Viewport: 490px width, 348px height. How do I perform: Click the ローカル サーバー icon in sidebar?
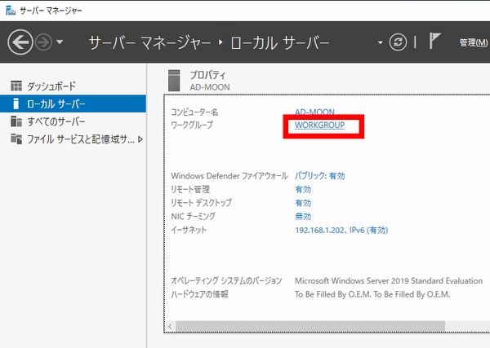tap(16, 104)
